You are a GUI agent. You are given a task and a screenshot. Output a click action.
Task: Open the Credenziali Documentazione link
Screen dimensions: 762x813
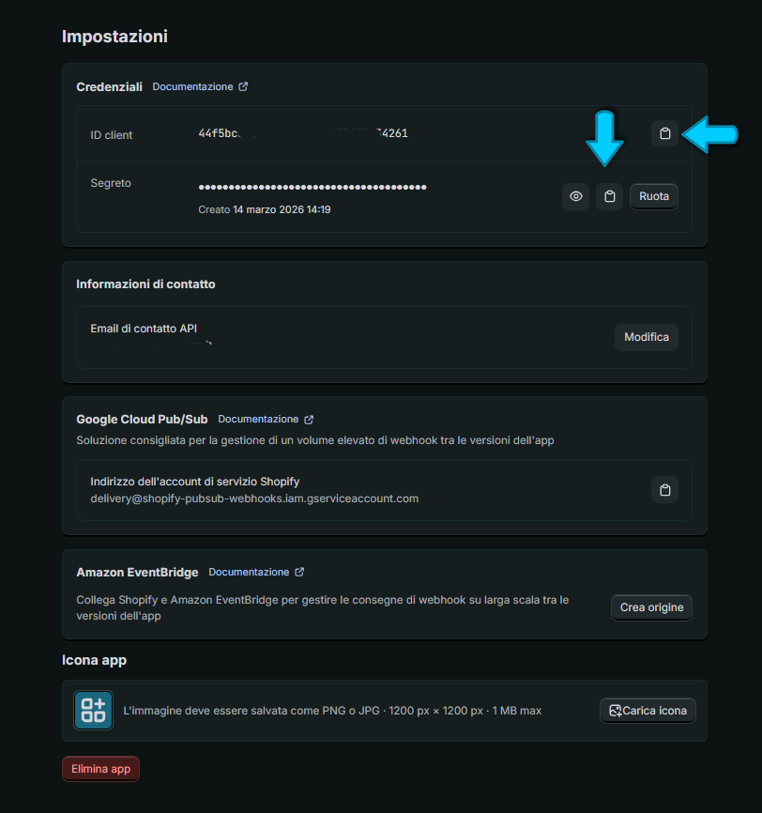tap(192, 86)
